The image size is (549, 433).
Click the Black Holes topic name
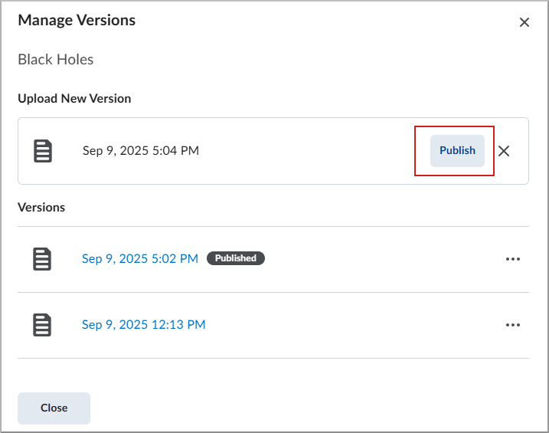pyautogui.click(x=56, y=60)
